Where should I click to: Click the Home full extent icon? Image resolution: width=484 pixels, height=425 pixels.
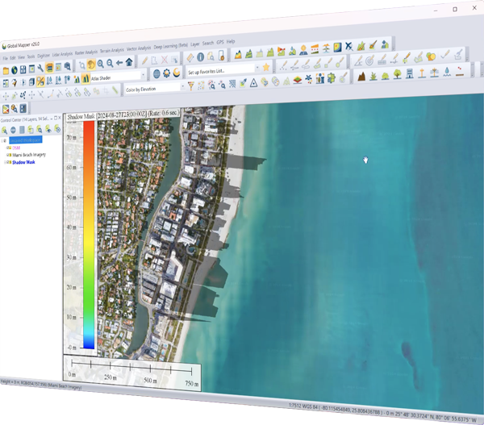click(129, 62)
